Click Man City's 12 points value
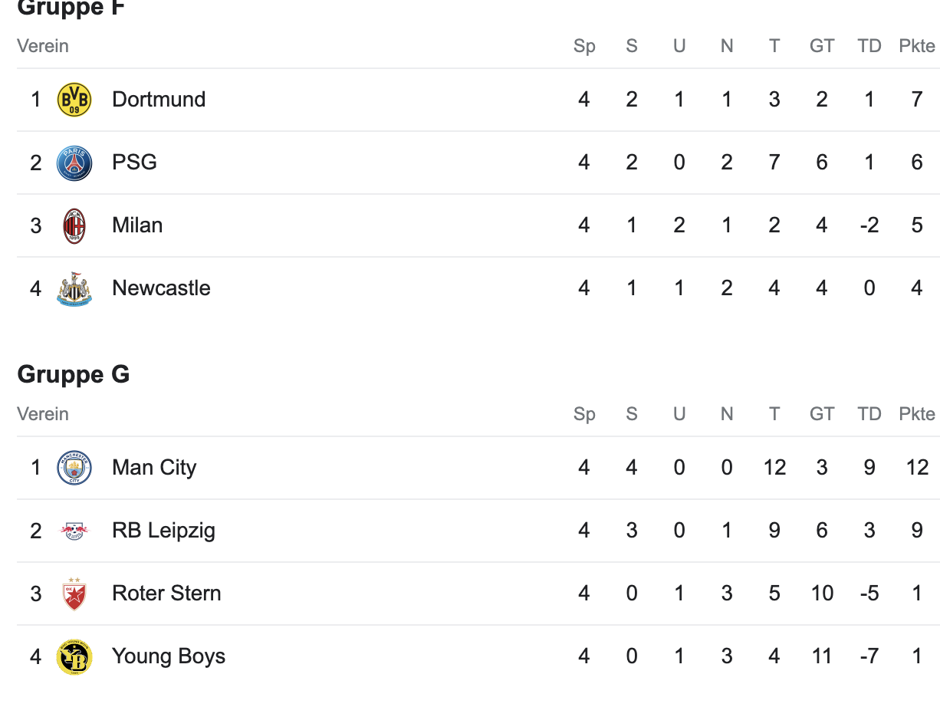This screenshot has width=940, height=707. 917,468
